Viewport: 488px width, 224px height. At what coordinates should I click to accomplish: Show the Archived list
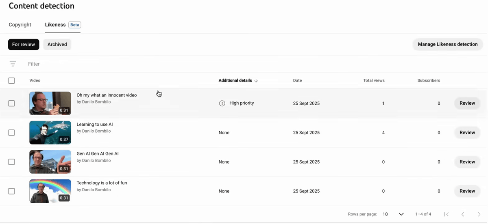tap(57, 45)
